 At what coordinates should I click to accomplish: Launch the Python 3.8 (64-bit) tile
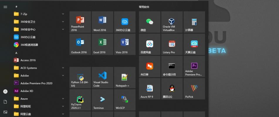pyautogui.click(x=80, y=78)
